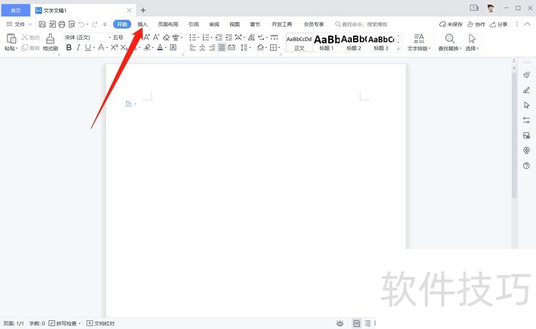This screenshot has height=329, width=536.
Task: Click the Copy (复制) button
Action: (30, 48)
